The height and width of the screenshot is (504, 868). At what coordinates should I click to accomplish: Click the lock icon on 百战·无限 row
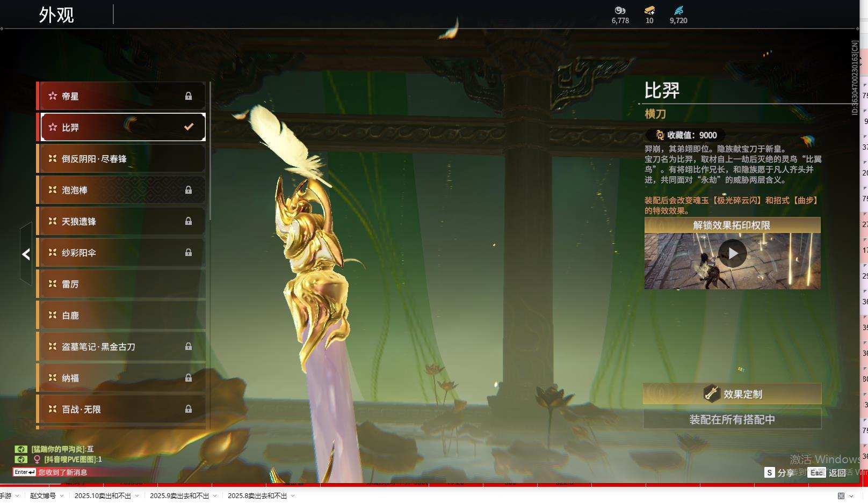click(189, 409)
